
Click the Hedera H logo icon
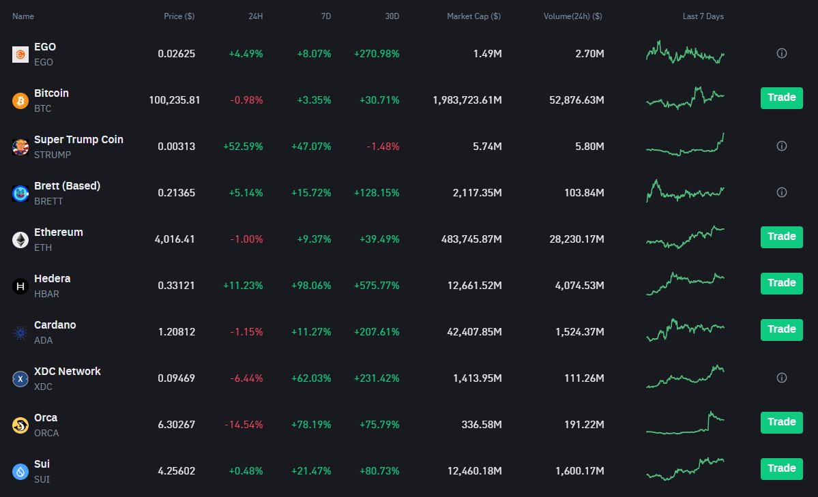coord(20,286)
